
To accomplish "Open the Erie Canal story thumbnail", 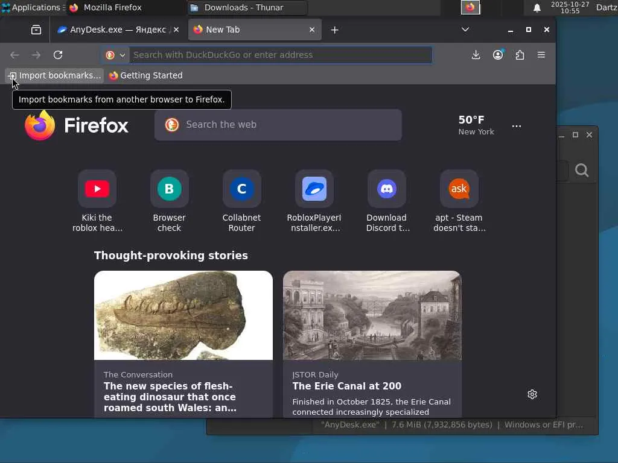I will click(x=372, y=315).
